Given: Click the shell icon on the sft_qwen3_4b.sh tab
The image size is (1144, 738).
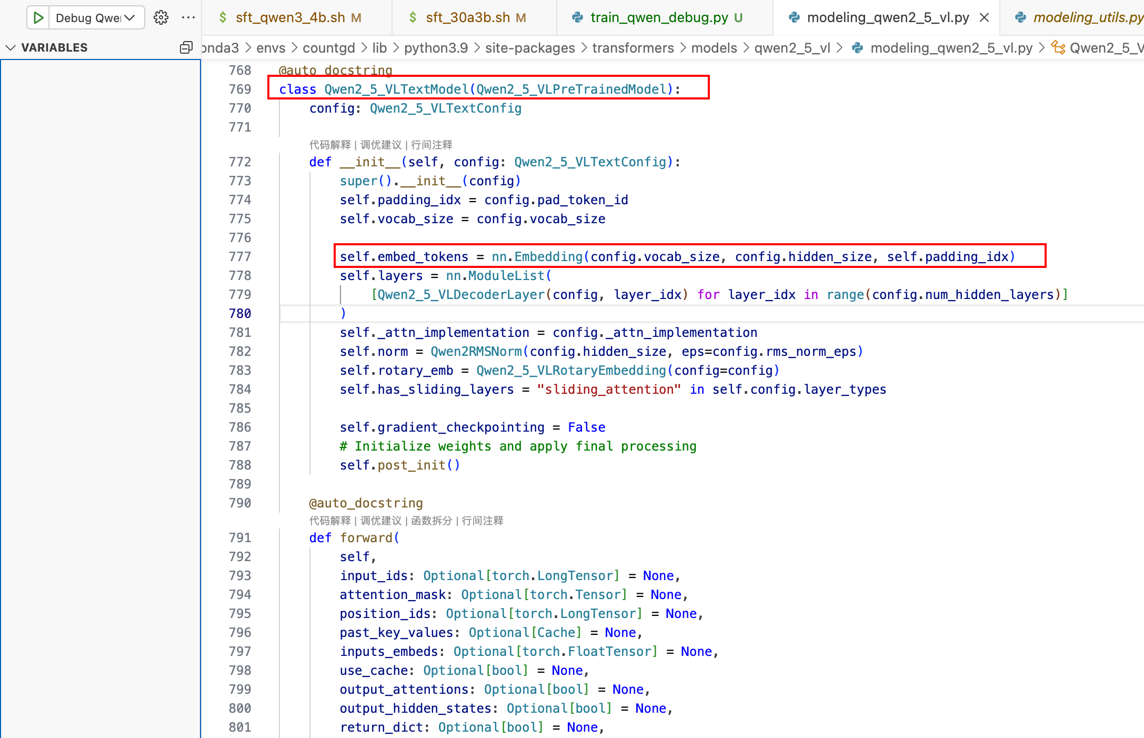Looking at the screenshot, I should [223, 18].
